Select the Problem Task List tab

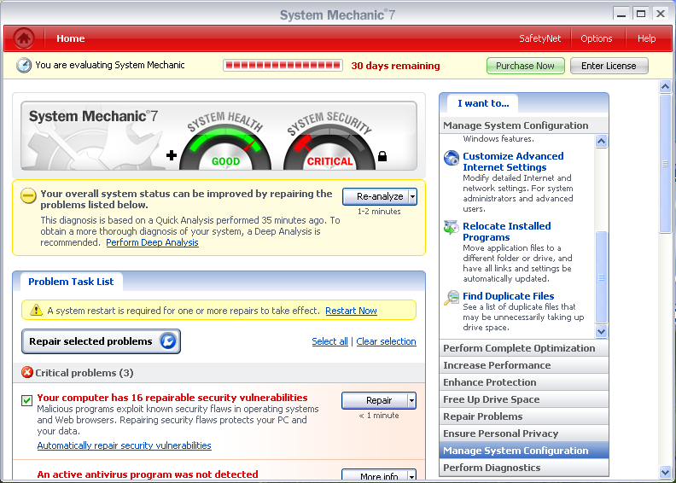(x=71, y=282)
